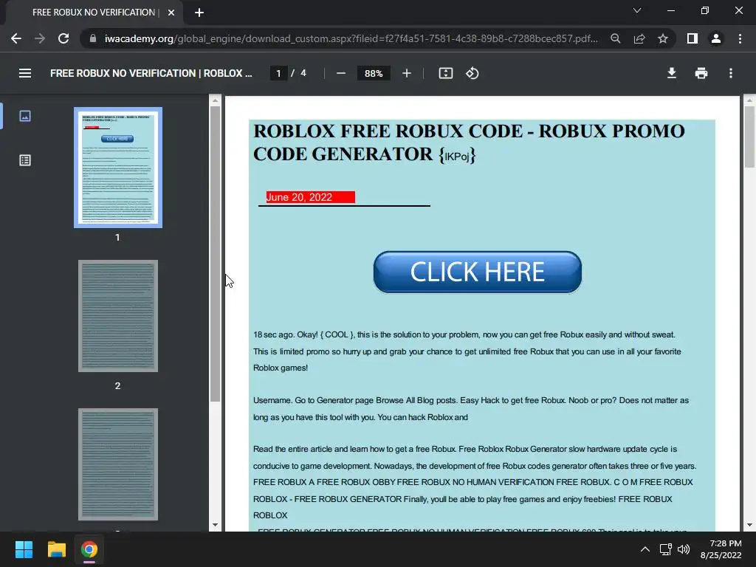Viewport: 756px width, 567px height.
Task: Click the blue CLICK HERE button
Action: tap(478, 272)
